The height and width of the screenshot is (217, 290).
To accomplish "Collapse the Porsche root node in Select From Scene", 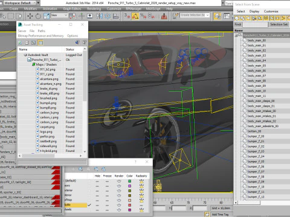I will [236, 36].
